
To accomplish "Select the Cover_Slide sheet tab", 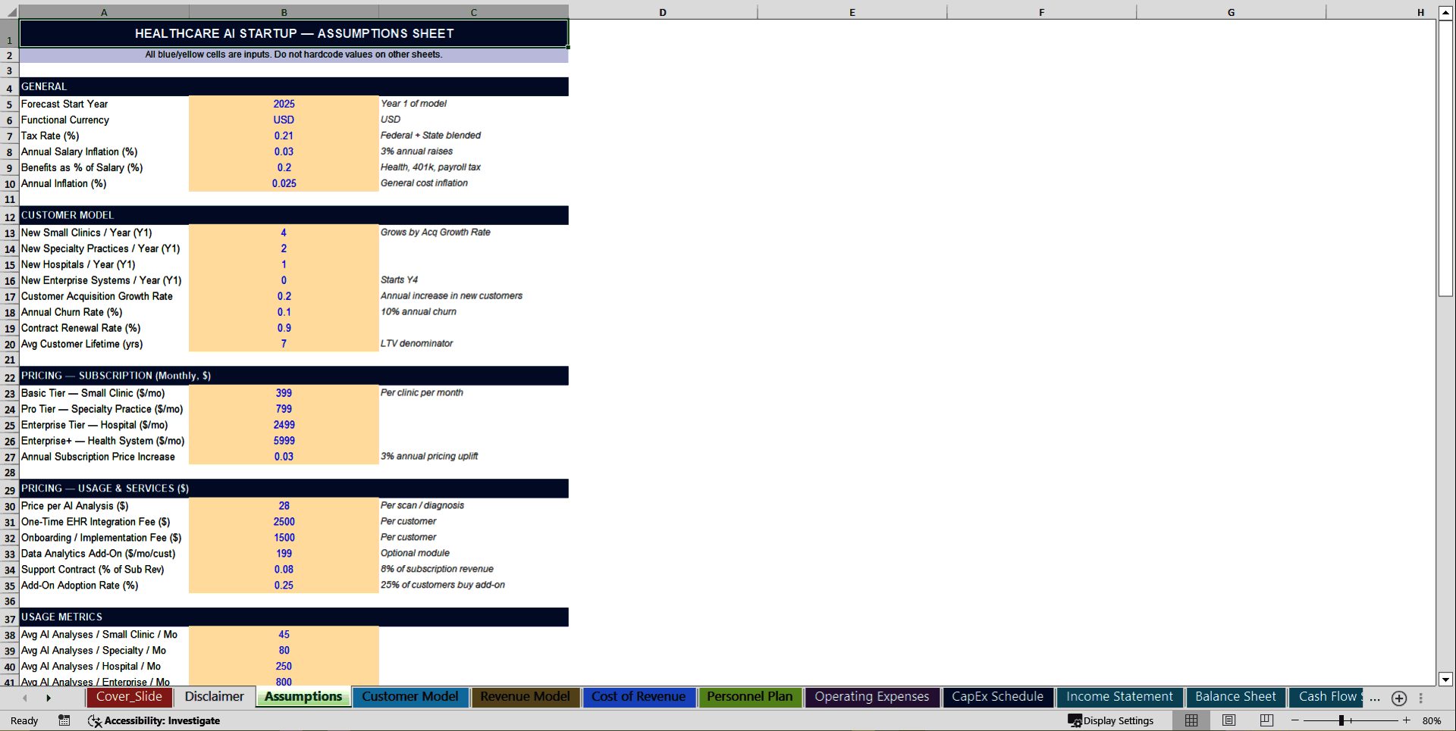I will 129,697.
